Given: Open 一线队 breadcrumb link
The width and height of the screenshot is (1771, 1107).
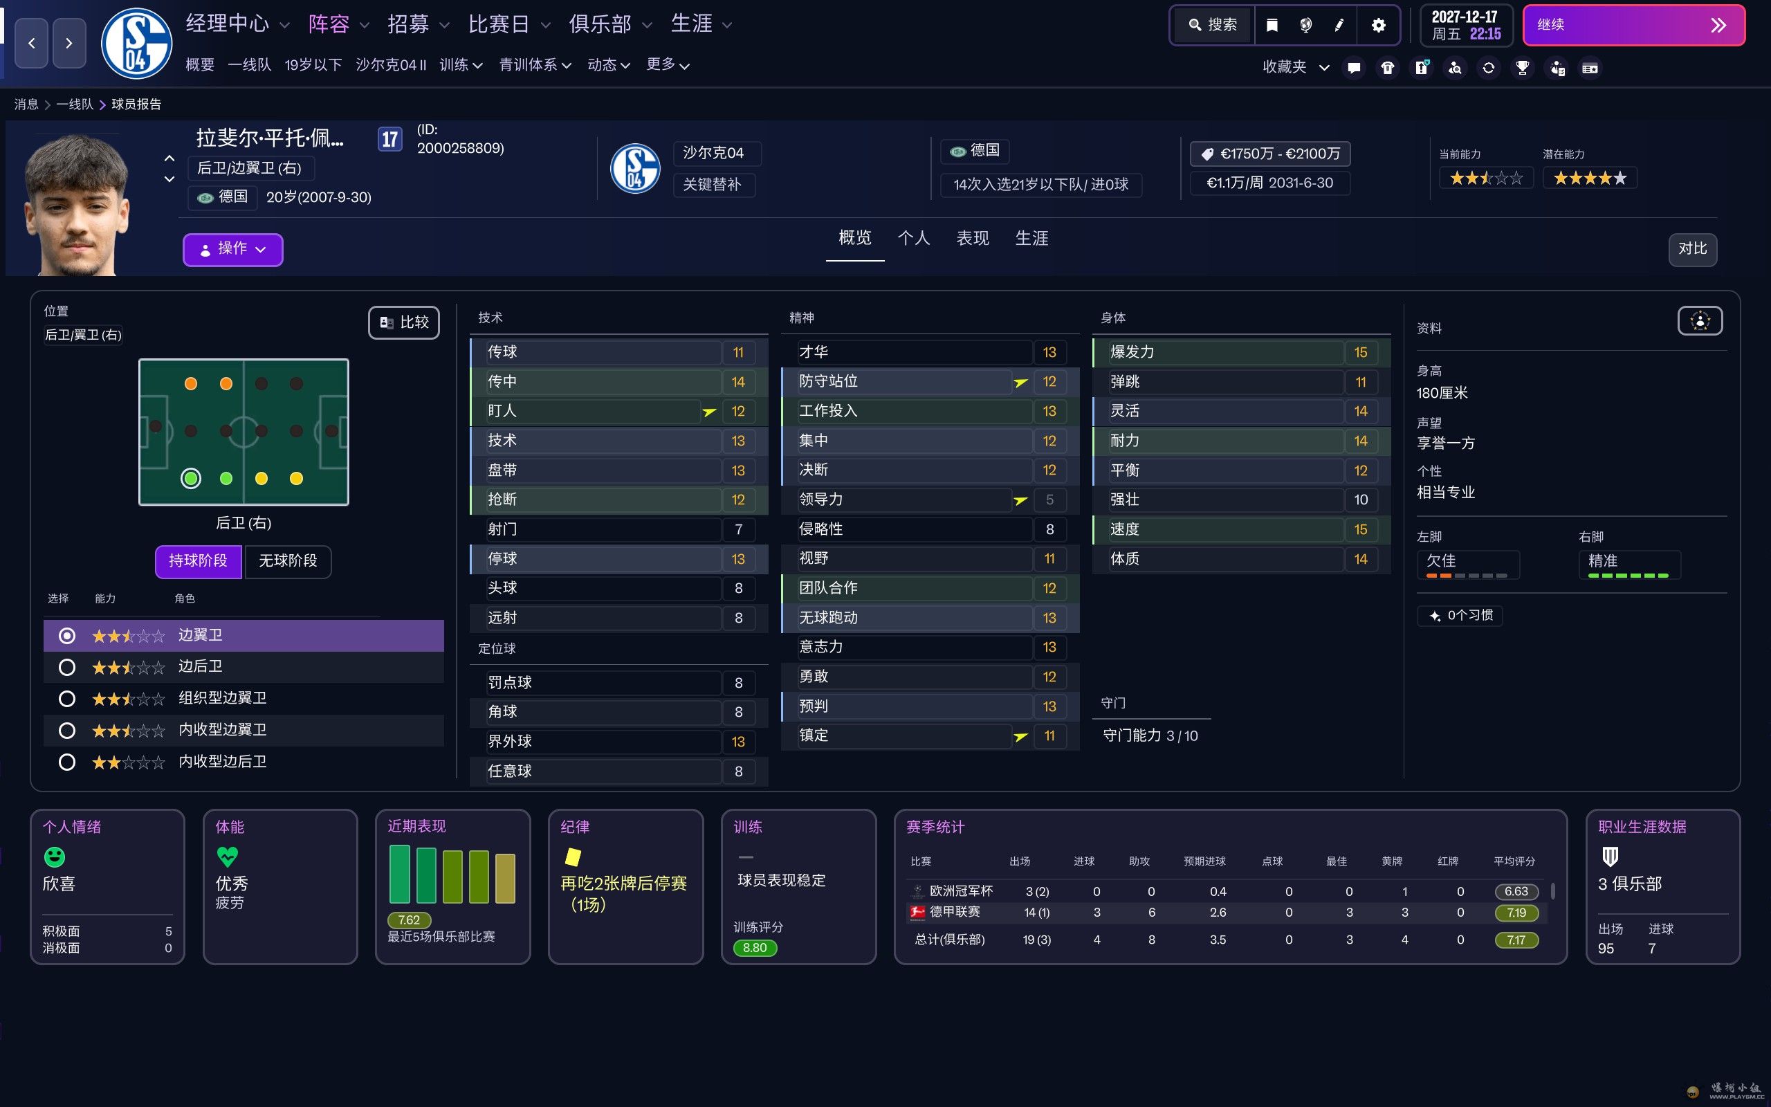Looking at the screenshot, I should click(x=75, y=104).
